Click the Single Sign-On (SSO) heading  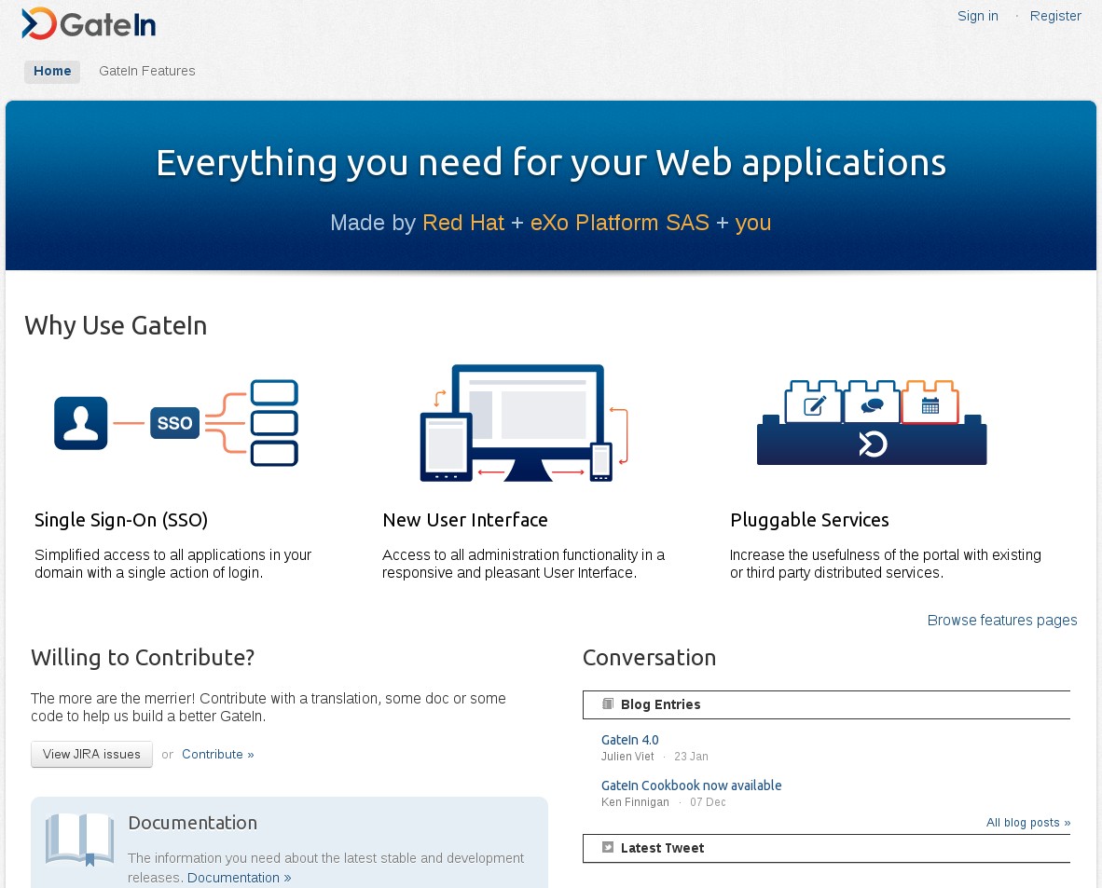click(x=121, y=520)
